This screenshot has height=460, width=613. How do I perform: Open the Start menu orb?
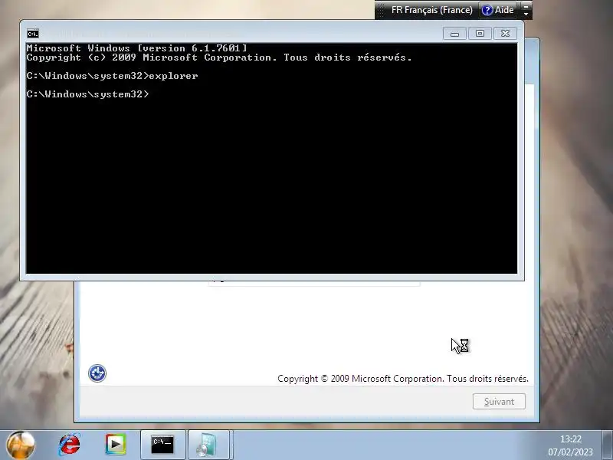coord(21,445)
